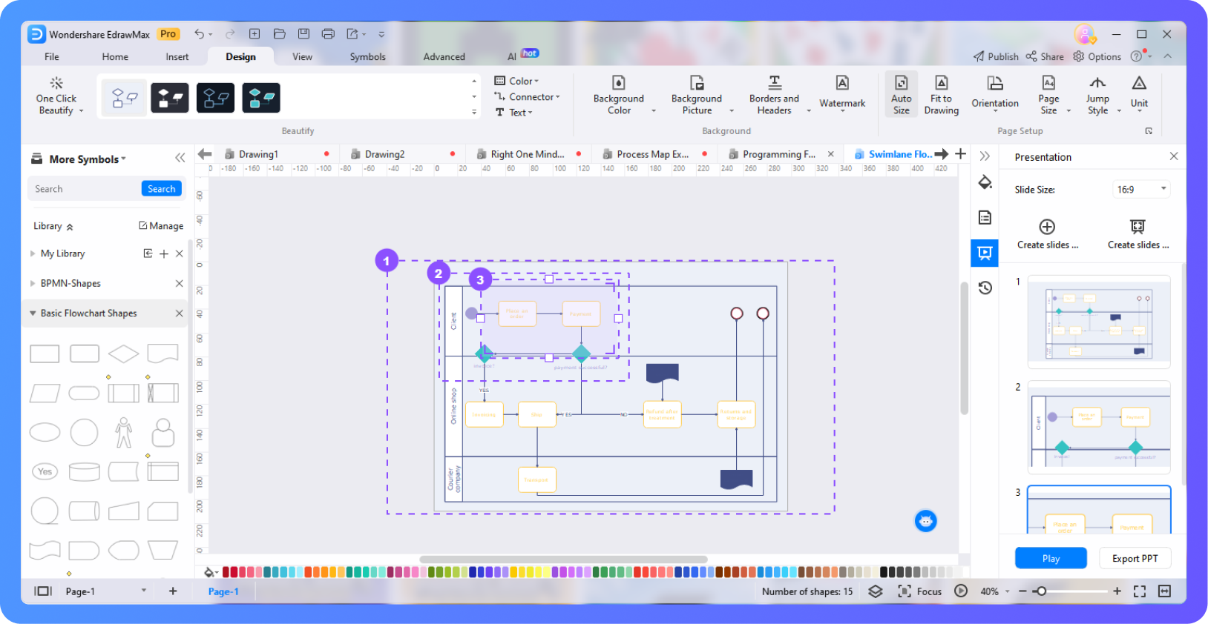Image resolution: width=1208 pixels, height=624 pixels.
Task: Open the Orientation dropdown
Action: [995, 96]
